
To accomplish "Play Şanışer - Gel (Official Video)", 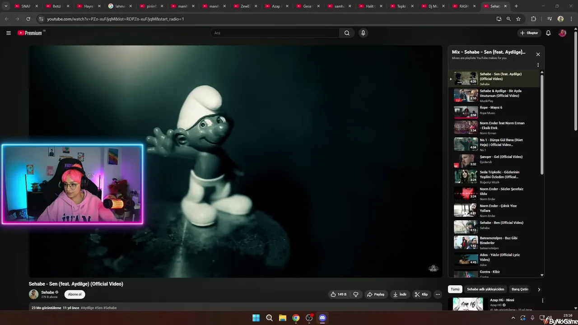I will pos(494,161).
